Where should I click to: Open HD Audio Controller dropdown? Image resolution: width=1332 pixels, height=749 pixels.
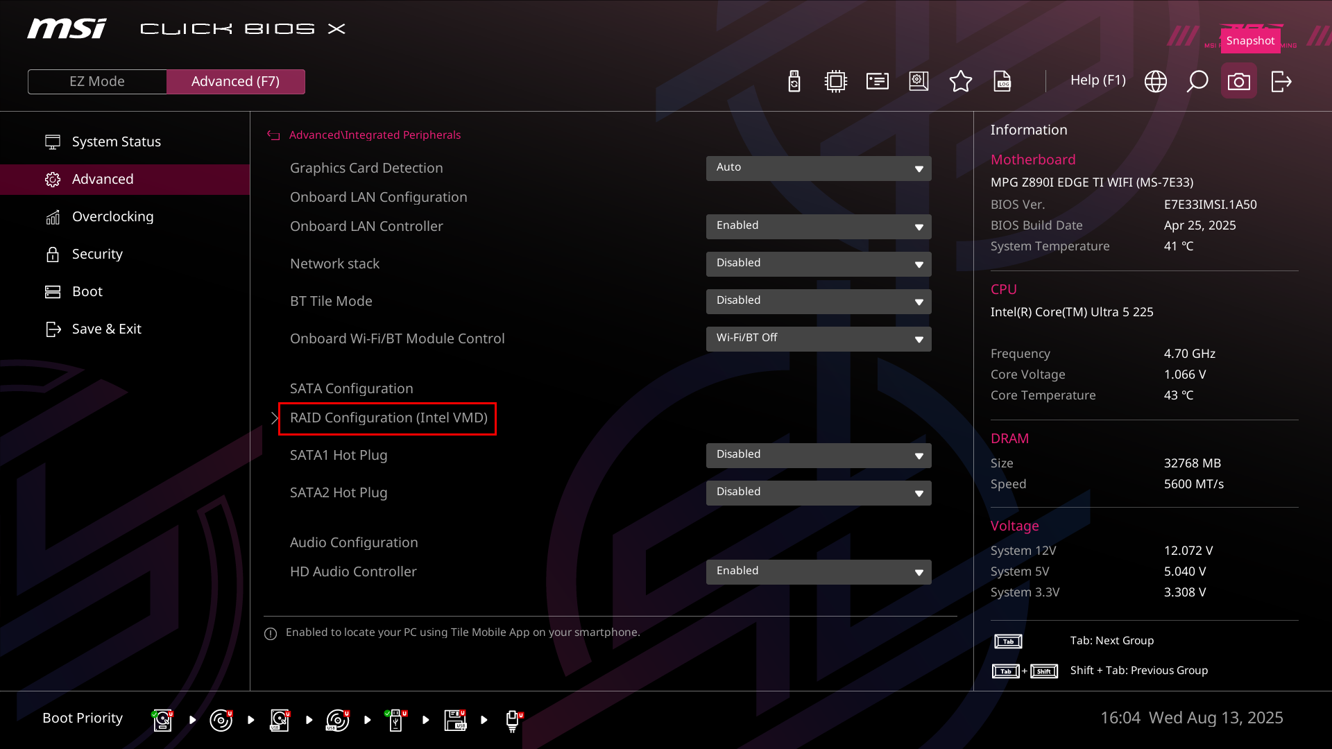(819, 572)
